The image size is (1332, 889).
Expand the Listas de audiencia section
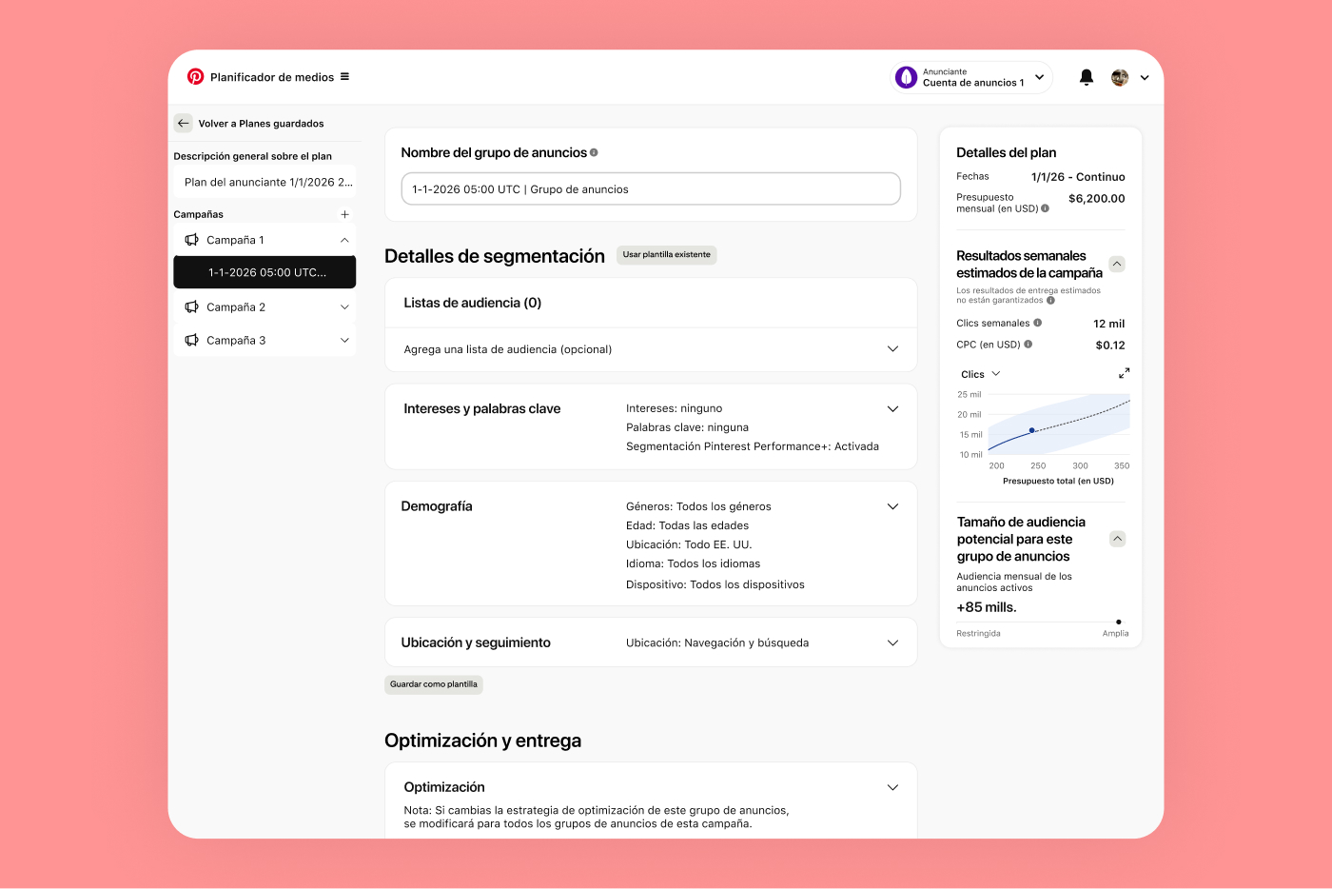(x=892, y=349)
